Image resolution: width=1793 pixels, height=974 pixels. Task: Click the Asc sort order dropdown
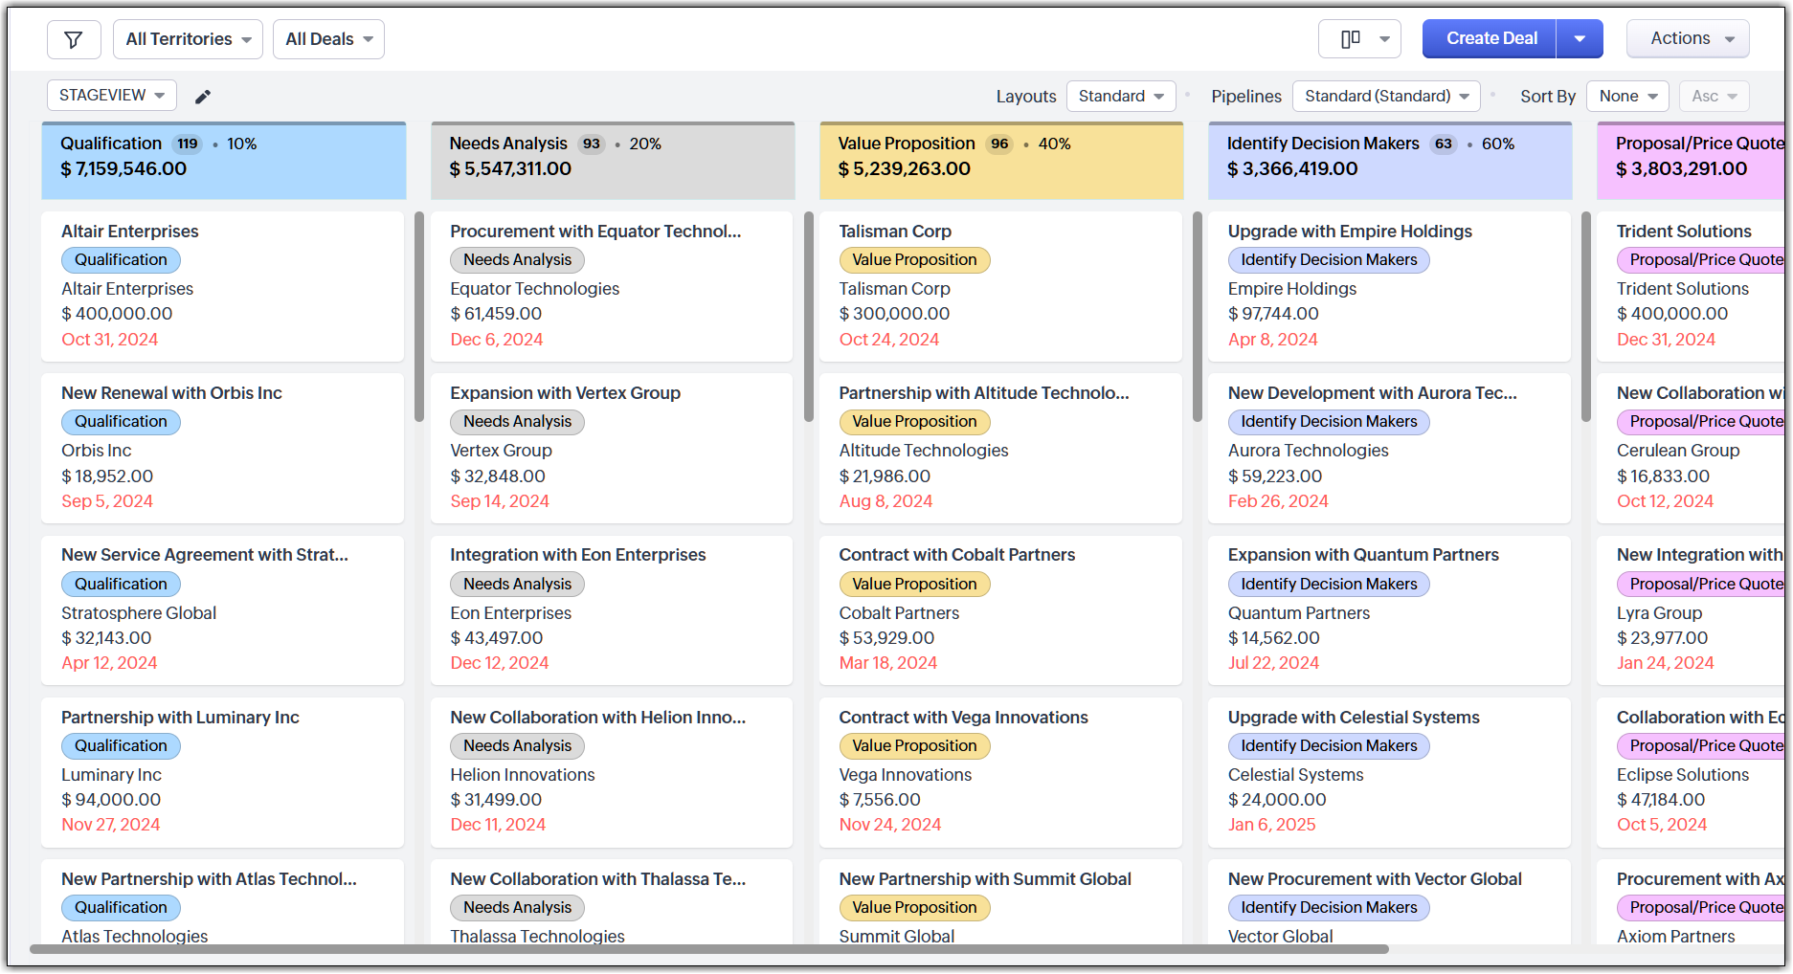pos(1714,97)
